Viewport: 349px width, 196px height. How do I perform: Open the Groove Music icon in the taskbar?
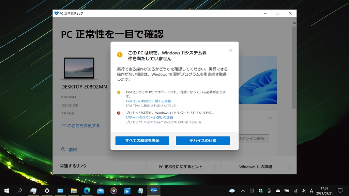[x=114, y=191]
